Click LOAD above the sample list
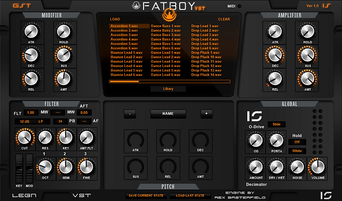 115,19
